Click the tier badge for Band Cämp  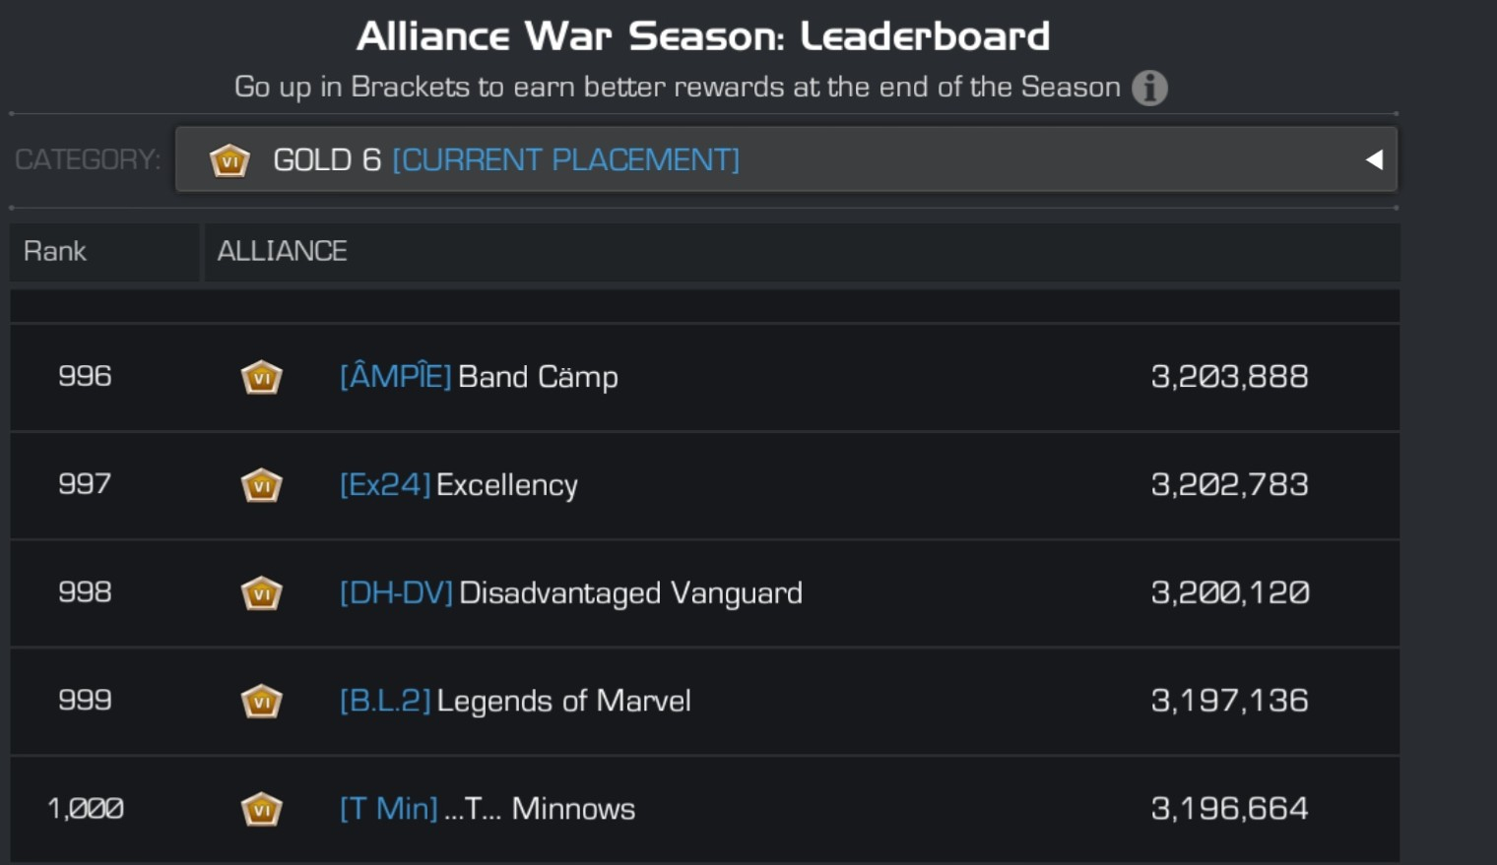pos(261,377)
